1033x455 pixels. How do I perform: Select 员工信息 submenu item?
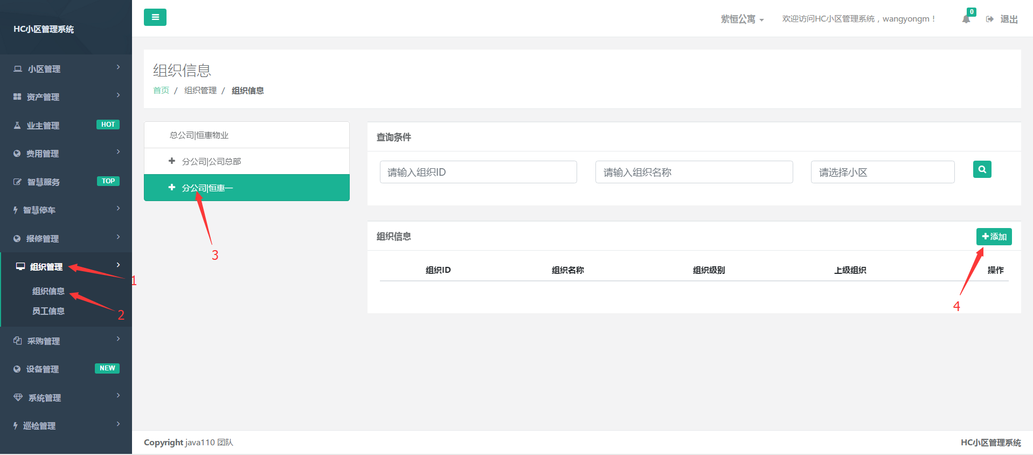click(48, 311)
